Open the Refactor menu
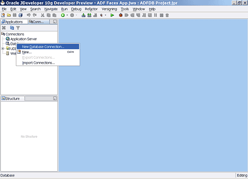The height and width of the screenshot is (179, 248). (91, 9)
